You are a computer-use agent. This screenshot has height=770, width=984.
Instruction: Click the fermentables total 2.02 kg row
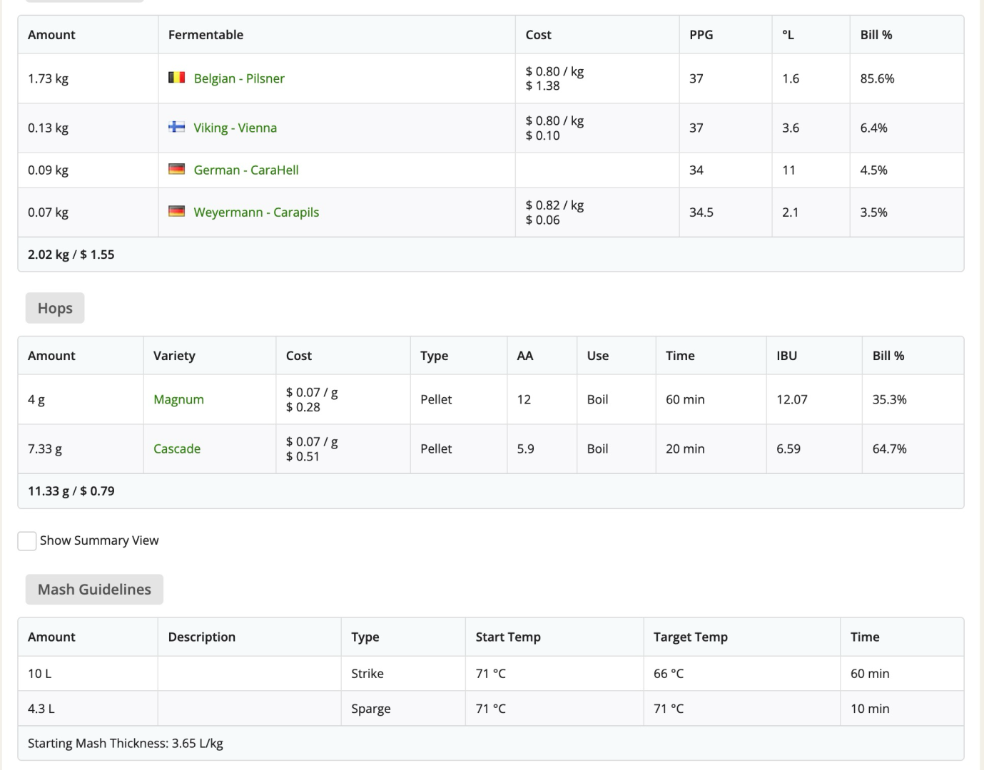point(71,255)
